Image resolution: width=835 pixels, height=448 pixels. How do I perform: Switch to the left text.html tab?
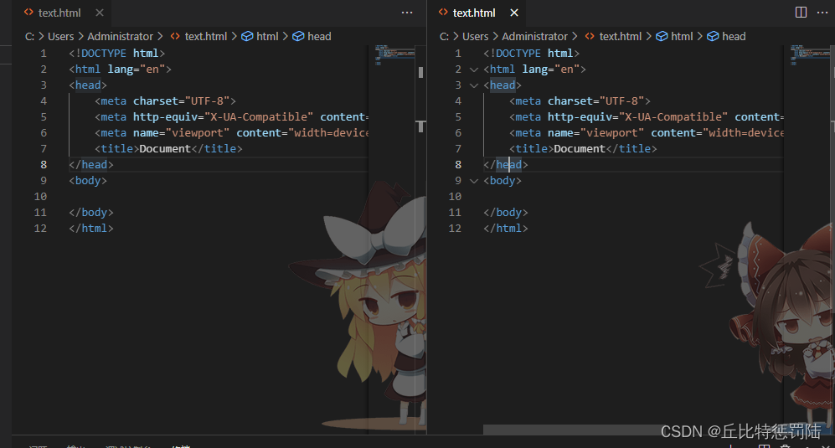point(59,13)
